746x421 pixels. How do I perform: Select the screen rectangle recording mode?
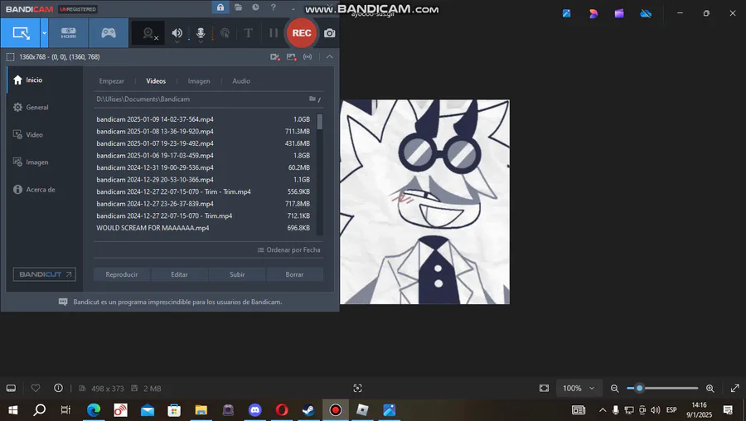coord(21,33)
